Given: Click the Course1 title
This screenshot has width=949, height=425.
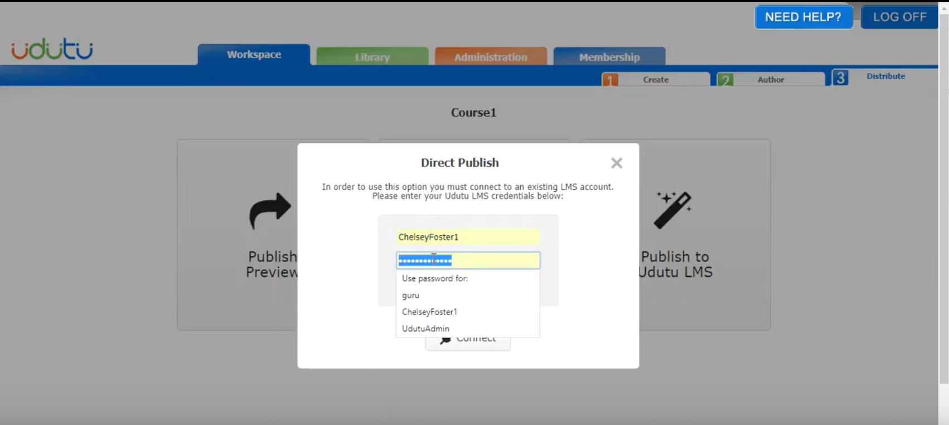Looking at the screenshot, I should (x=473, y=113).
